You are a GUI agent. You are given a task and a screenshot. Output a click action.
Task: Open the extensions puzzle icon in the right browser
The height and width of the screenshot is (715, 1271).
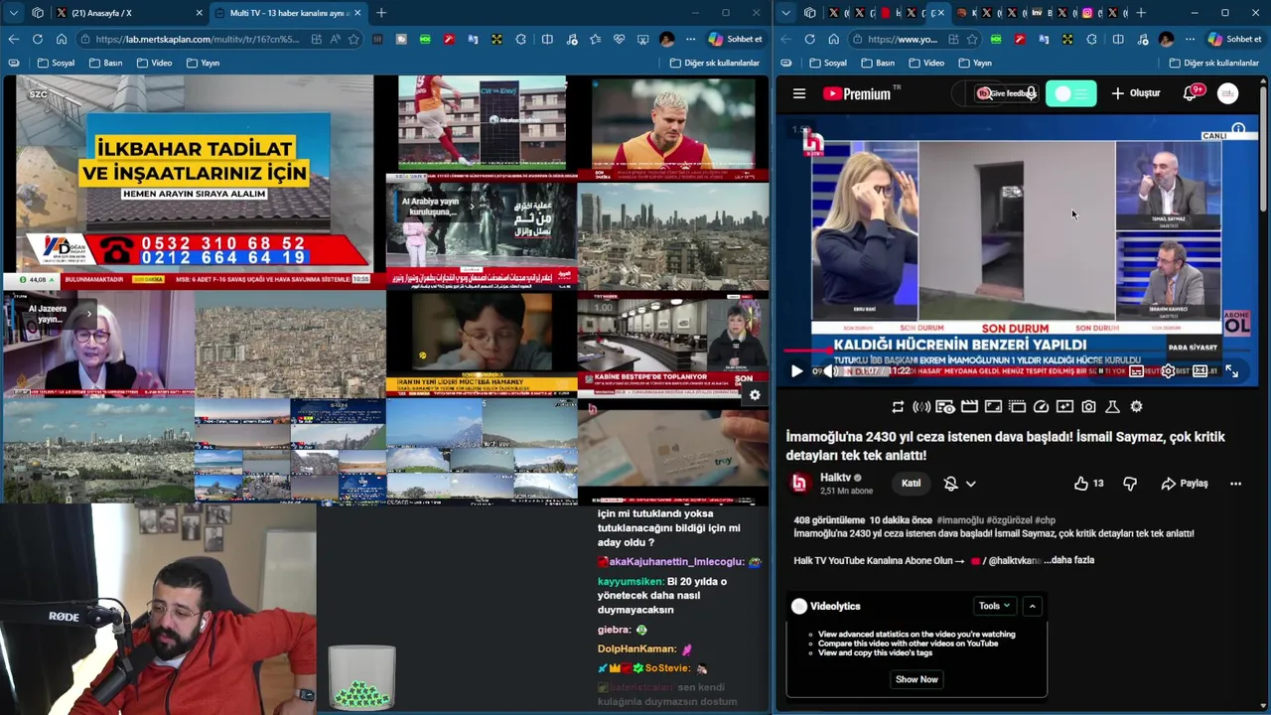click(x=1092, y=39)
